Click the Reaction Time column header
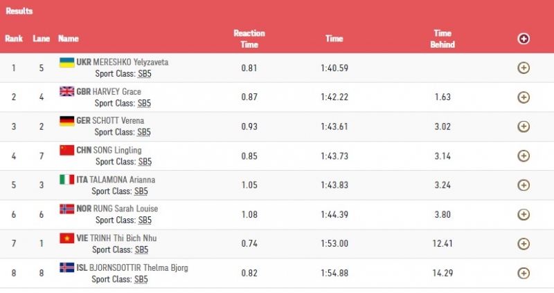The image size is (554, 293). click(249, 39)
